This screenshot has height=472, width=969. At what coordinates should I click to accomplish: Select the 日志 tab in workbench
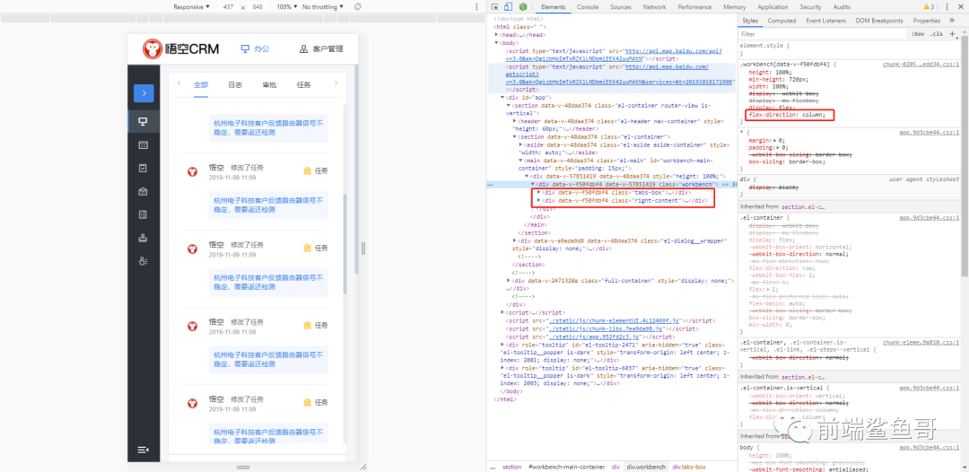(235, 85)
